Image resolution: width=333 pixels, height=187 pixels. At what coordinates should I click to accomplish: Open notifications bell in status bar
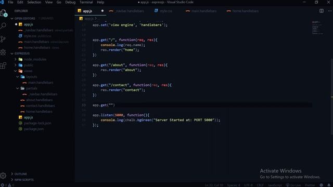tap(329, 185)
